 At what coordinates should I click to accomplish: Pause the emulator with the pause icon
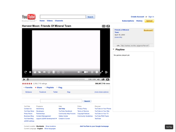tap(30, 72)
